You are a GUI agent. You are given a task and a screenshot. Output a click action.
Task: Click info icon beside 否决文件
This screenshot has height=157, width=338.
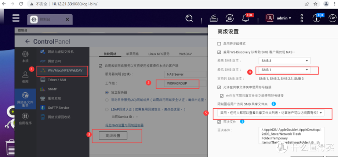pyautogui.click(x=242, y=122)
